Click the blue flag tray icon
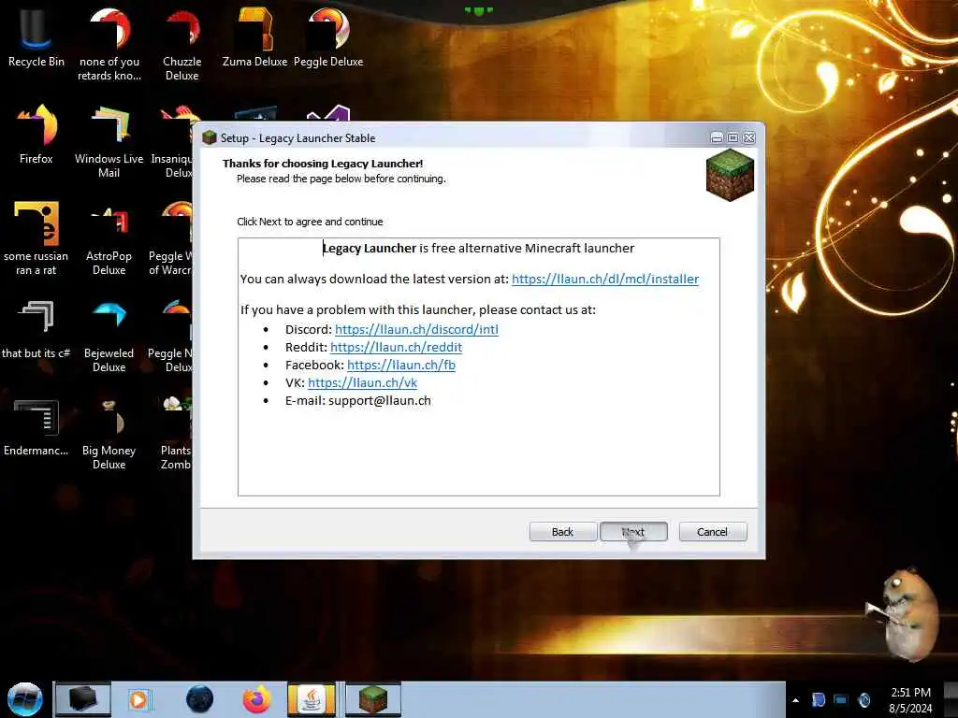Image resolution: width=958 pixels, height=718 pixels. [819, 699]
